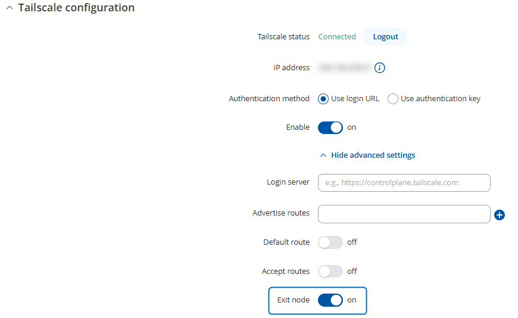
Task: Turn on the Accept routes toggle
Action: tap(330, 272)
